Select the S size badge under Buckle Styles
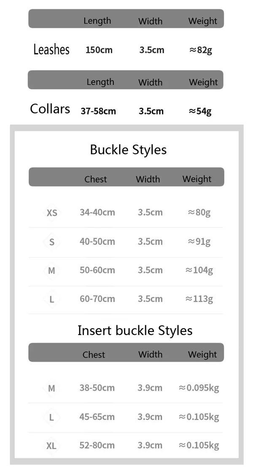253x474 pixels. point(52,242)
